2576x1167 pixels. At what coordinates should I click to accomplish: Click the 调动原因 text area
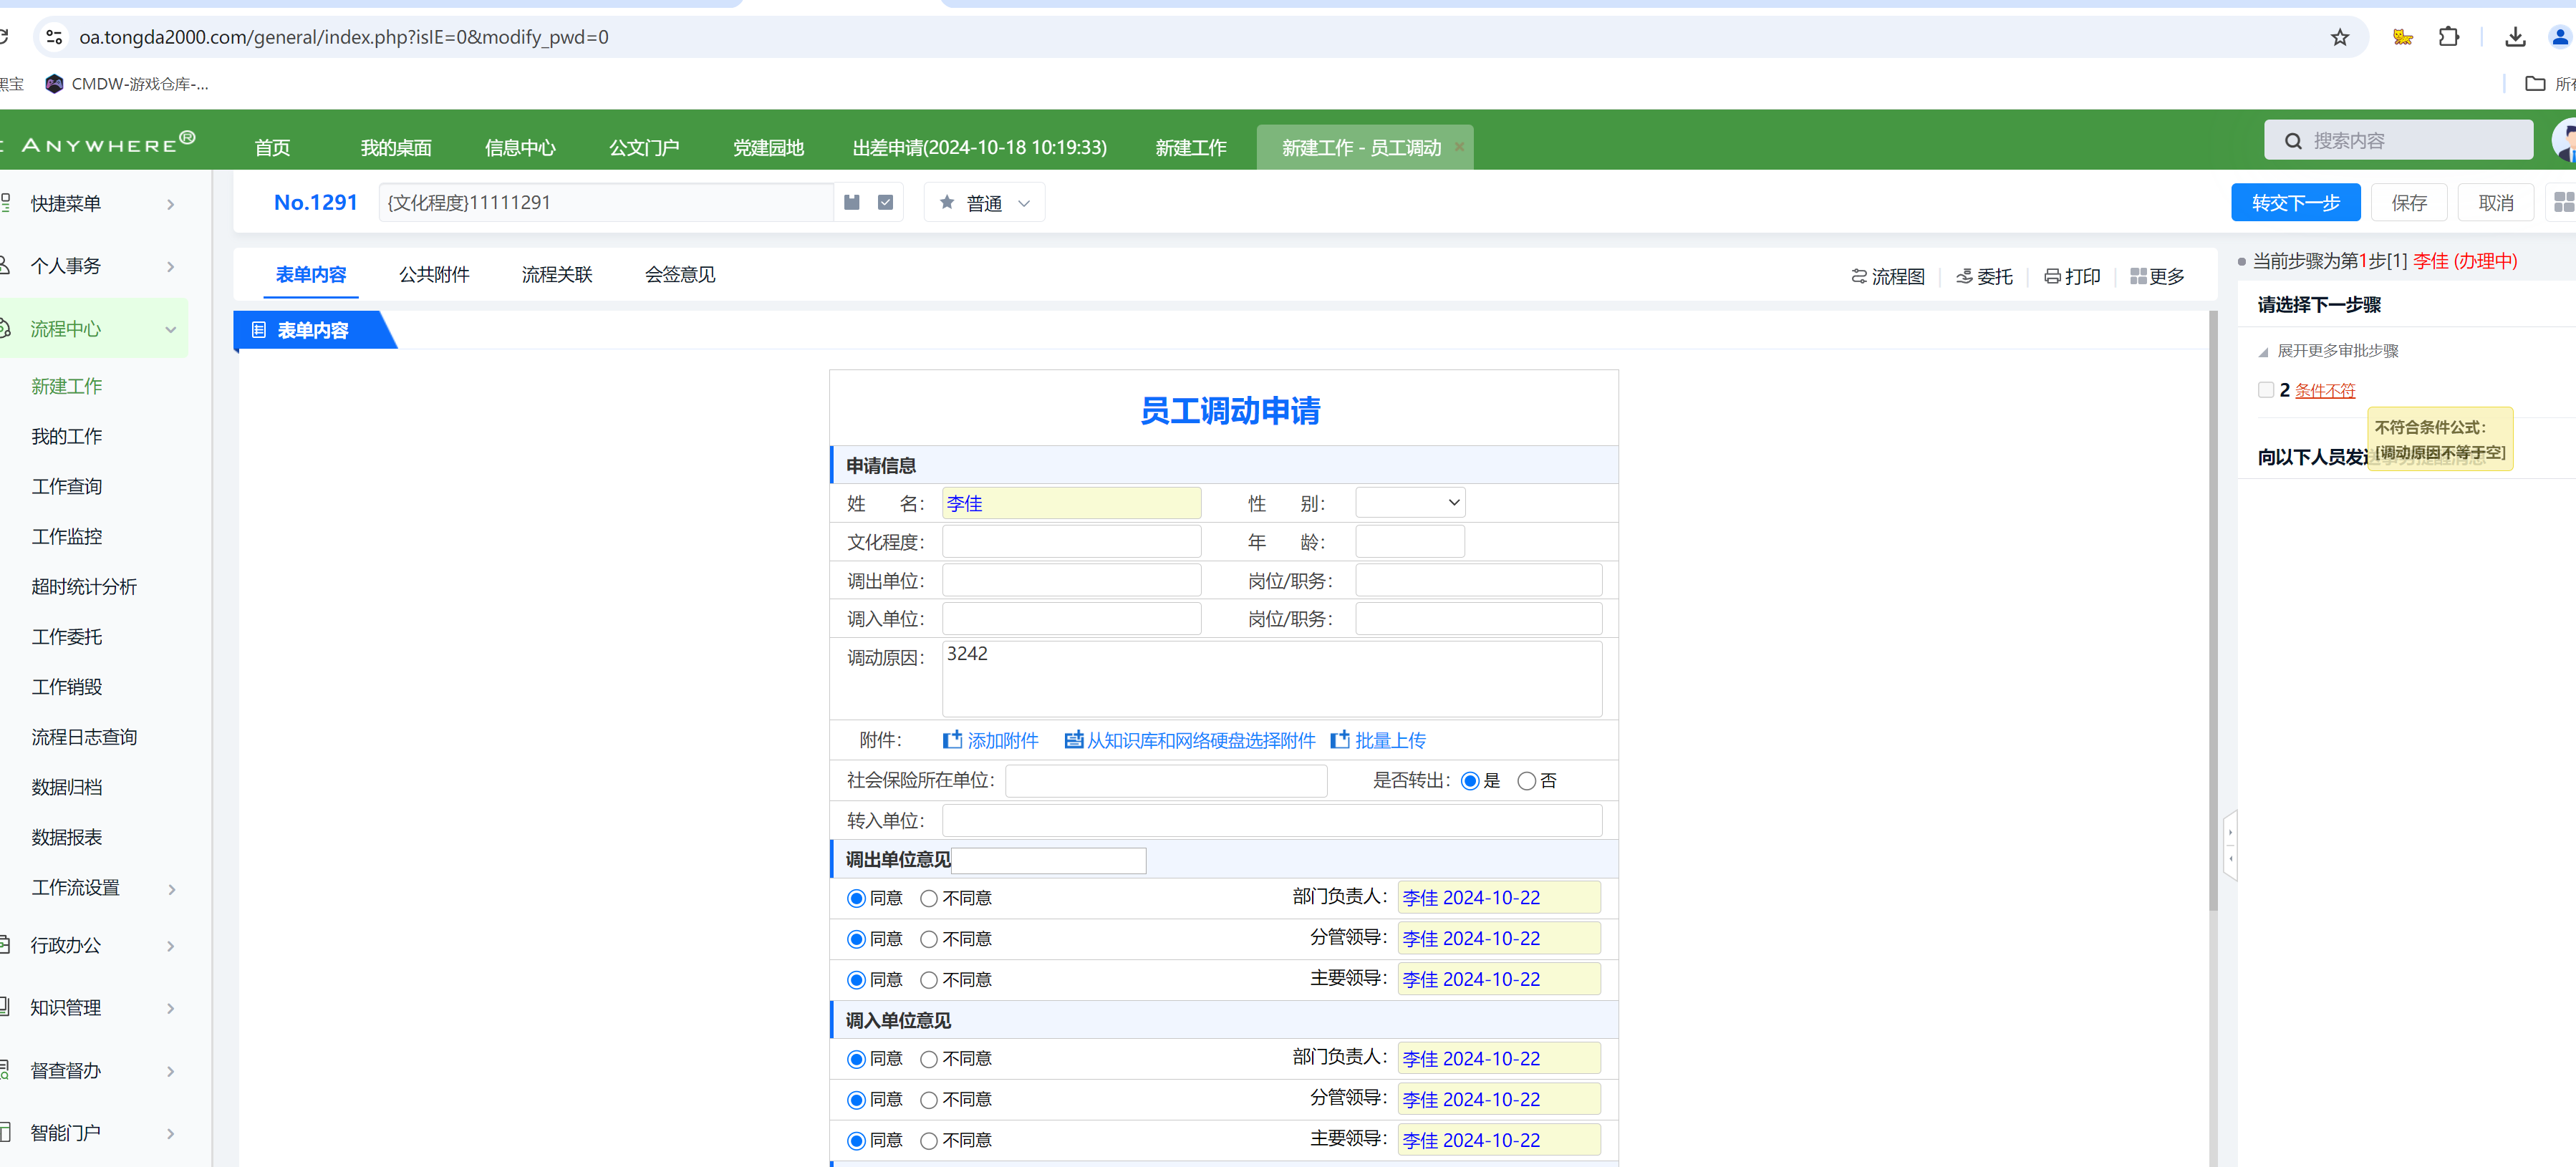tap(1272, 678)
